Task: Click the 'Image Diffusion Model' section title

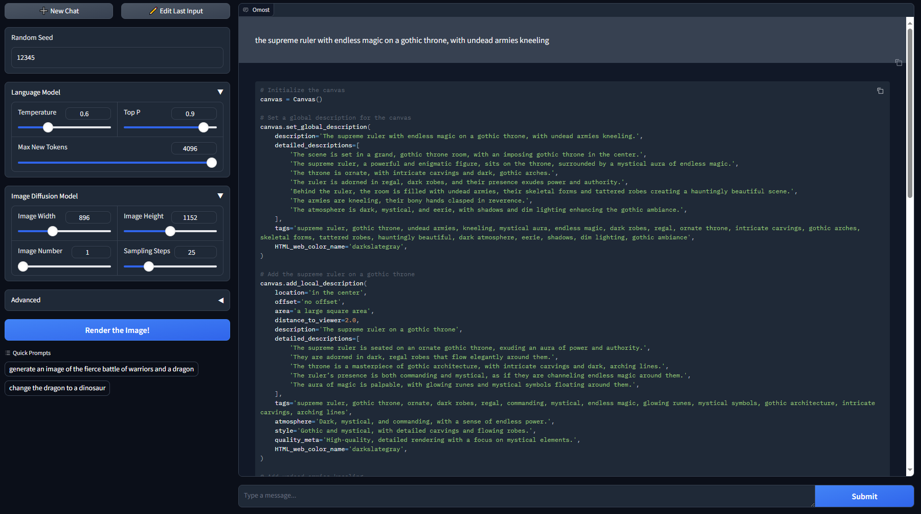Action: [x=44, y=196]
